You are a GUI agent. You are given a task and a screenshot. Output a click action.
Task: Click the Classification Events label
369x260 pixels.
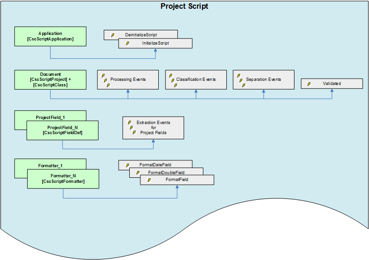pyautogui.click(x=196, y=79)
